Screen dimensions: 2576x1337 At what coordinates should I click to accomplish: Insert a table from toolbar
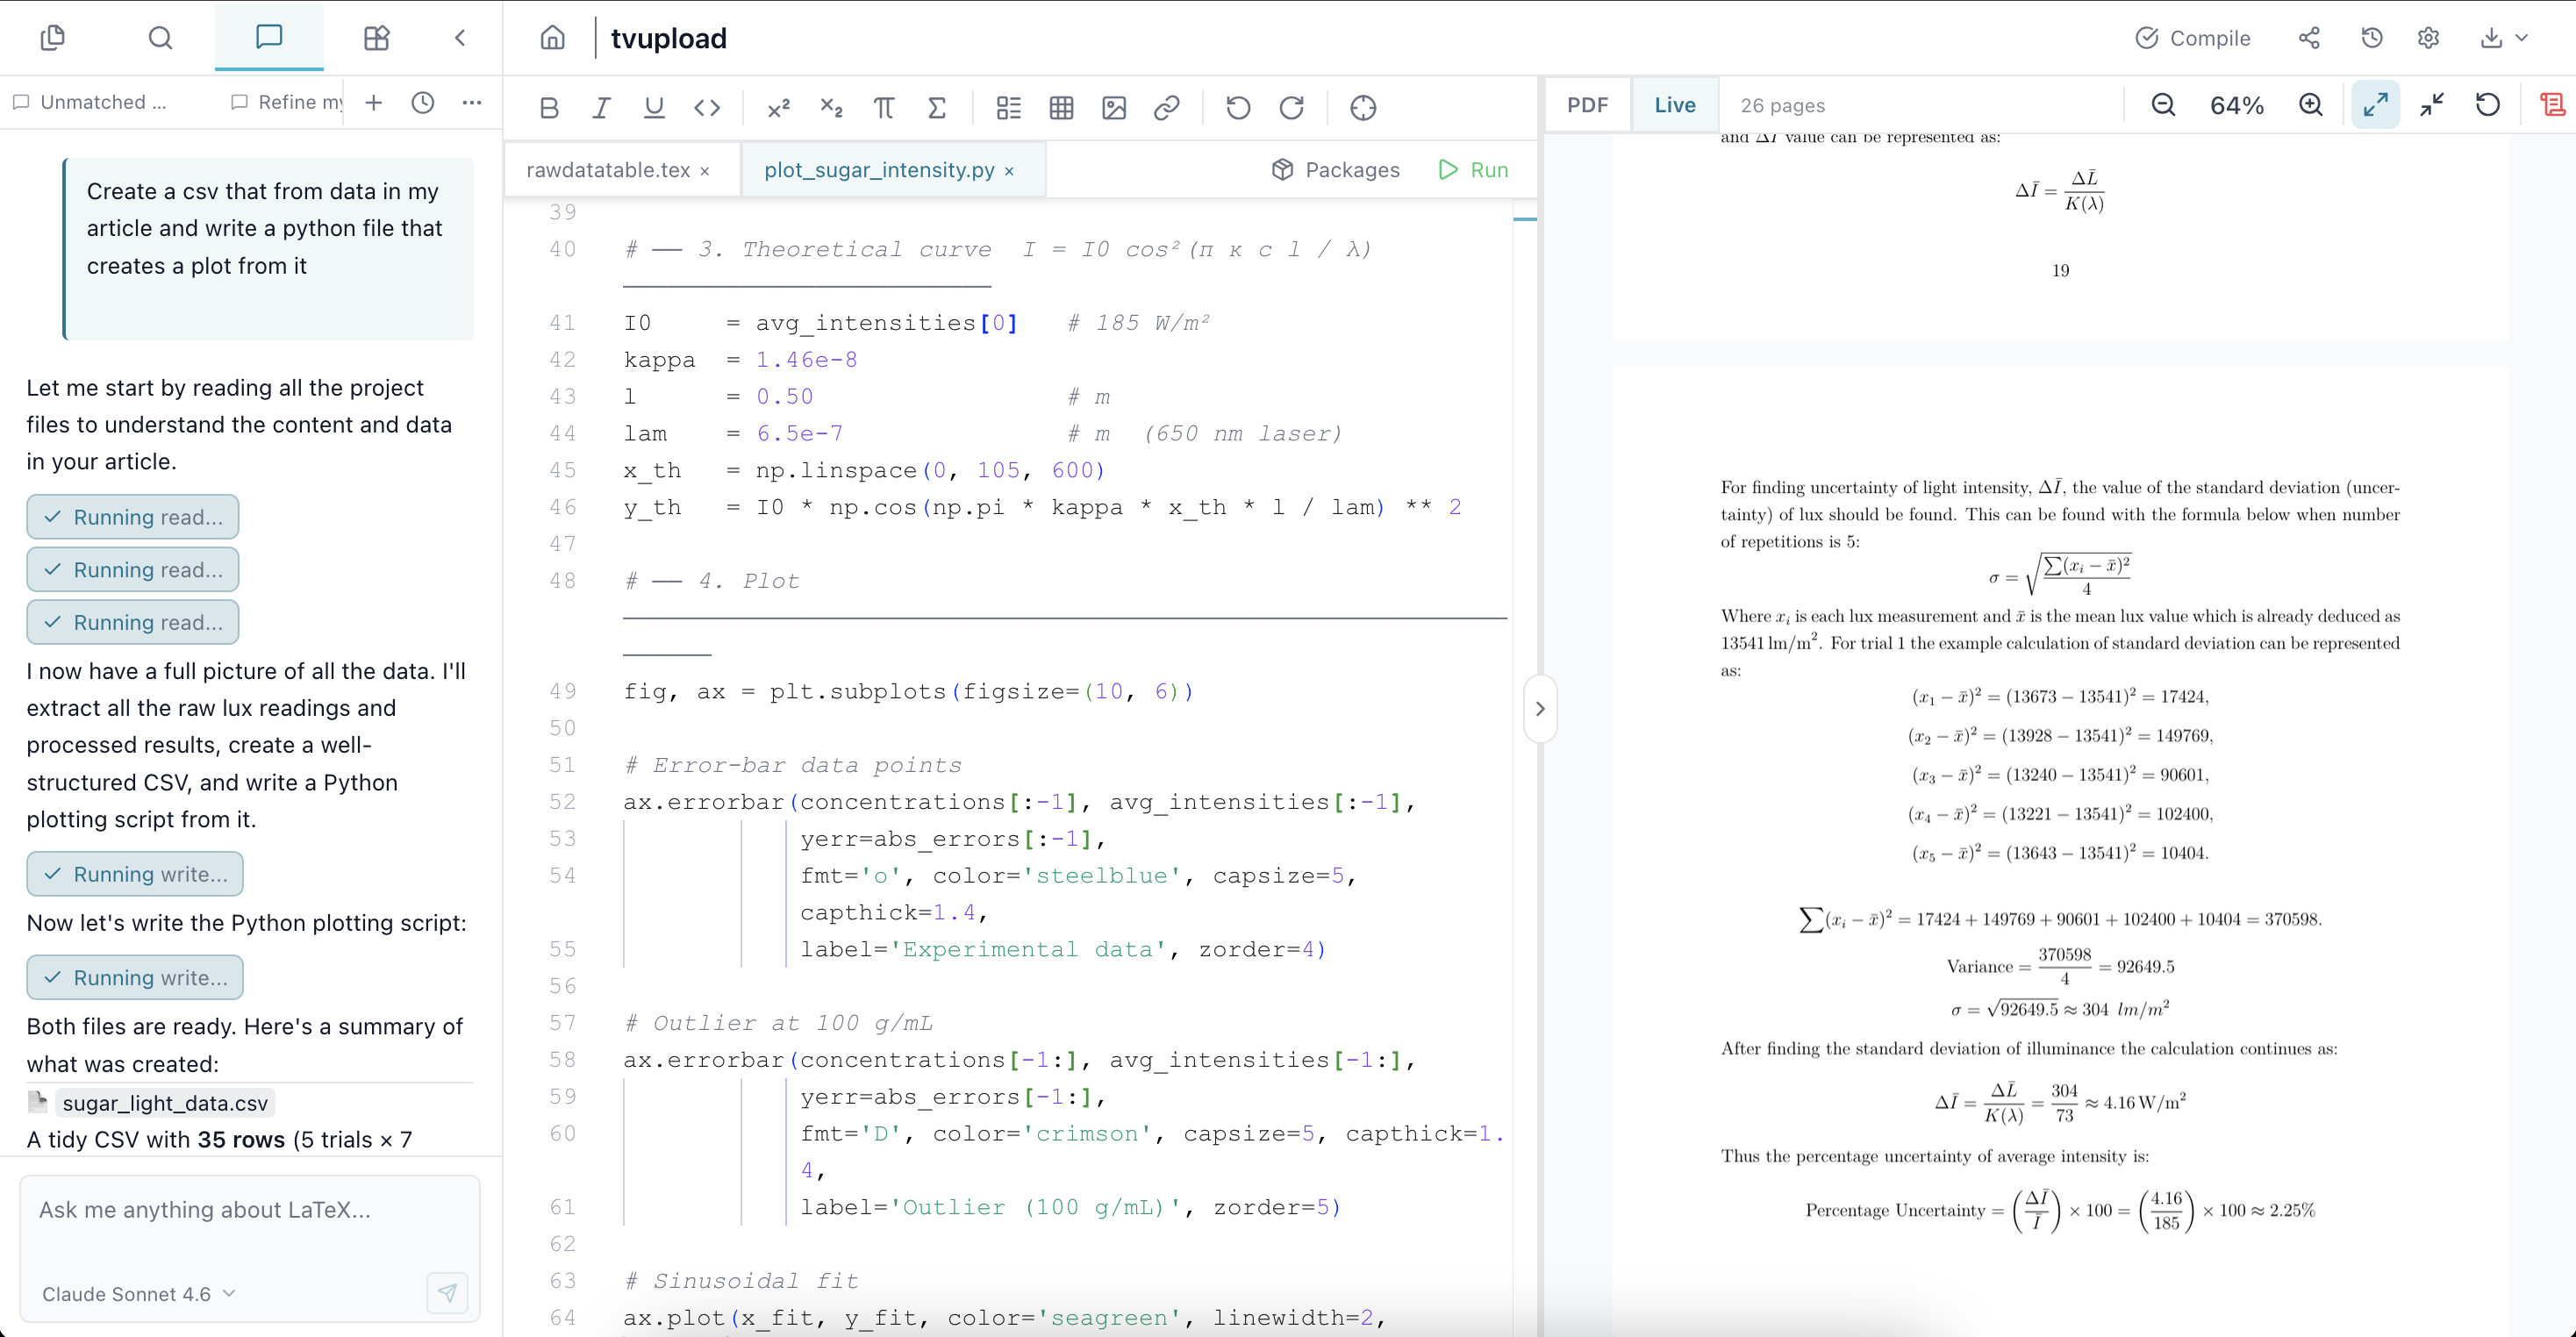click(1062, 107)
